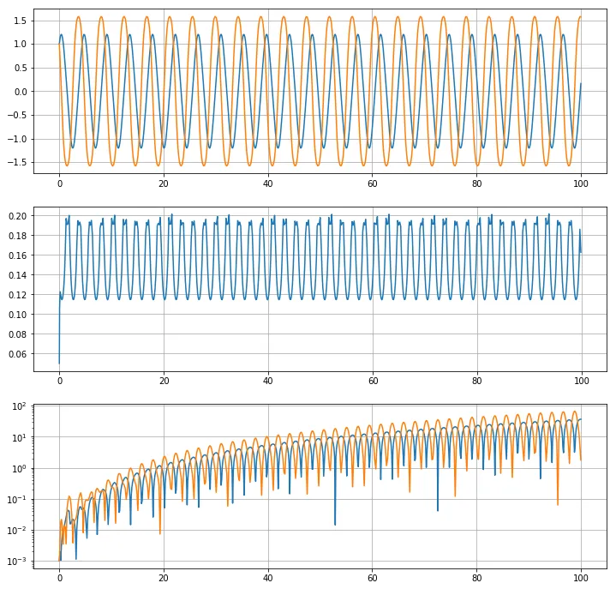Select the 0.20 y-axis tick label
The image size is (616, 589).
click(x=18, y=216)
